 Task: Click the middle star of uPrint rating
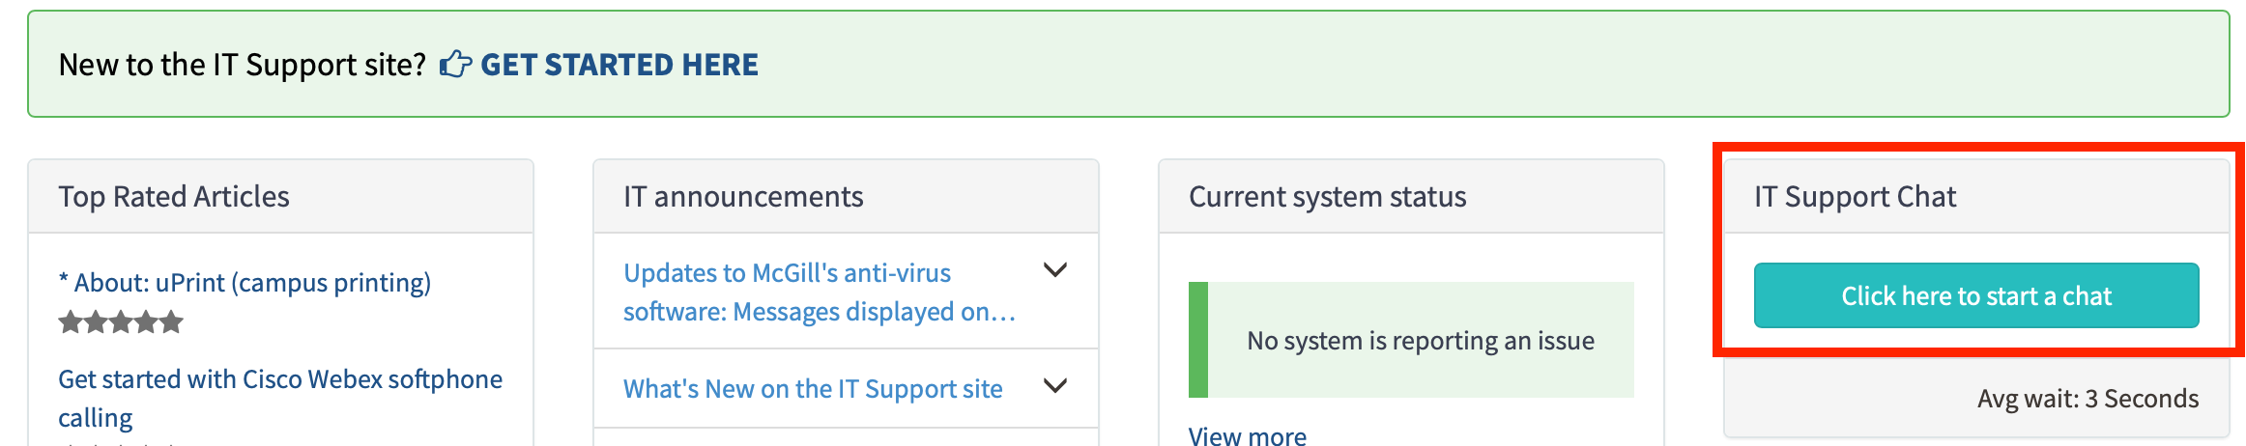point(121,321)
